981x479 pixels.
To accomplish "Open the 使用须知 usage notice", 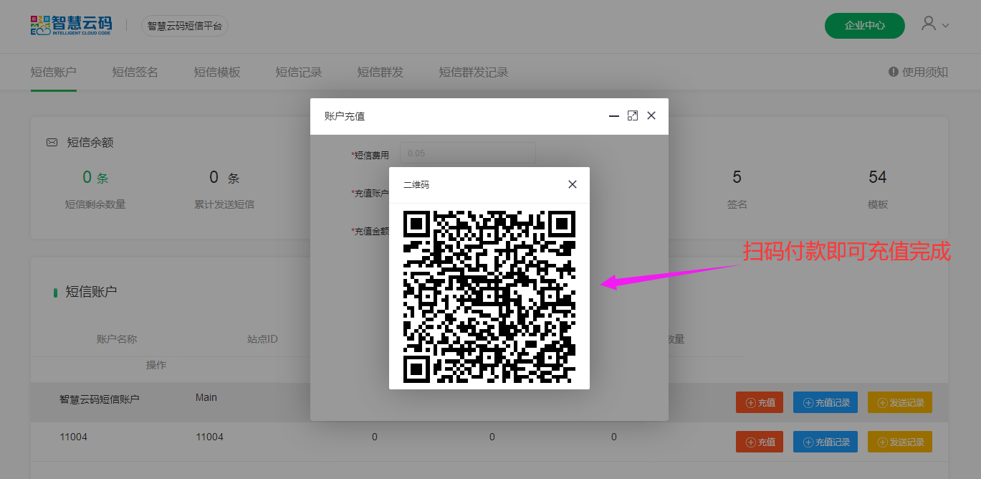I will tap(918, 72).
